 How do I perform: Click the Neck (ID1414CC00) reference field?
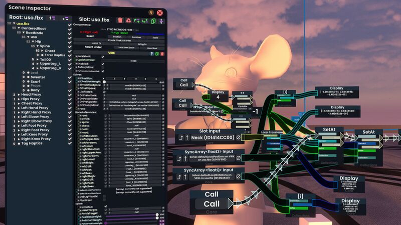coord(213,137)
